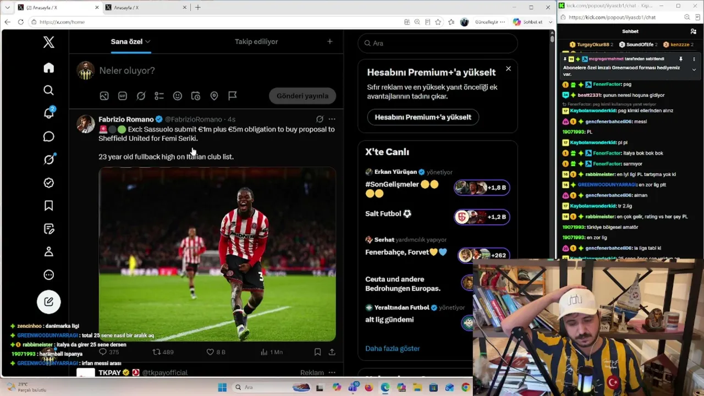The height and width of the screenshot is (396, 704).
Task: Open the Femi Seriki photo in the post
Action: click(x=217, y=255)
